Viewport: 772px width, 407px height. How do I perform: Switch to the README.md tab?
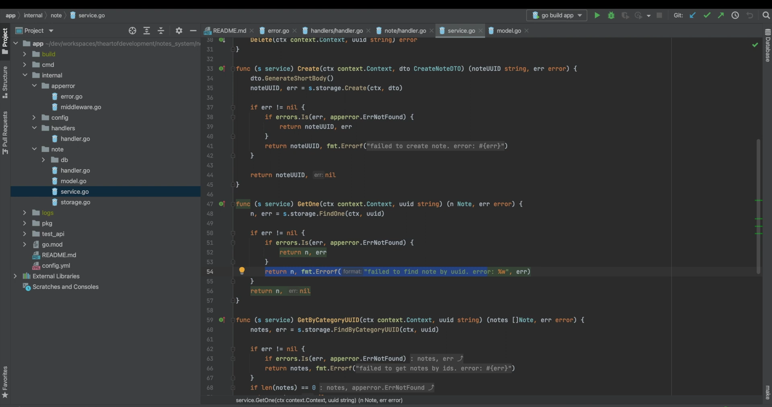coord(229,31)
